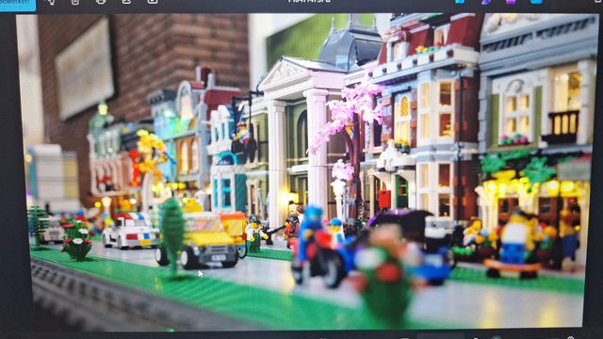
Task: Click the window control at top-right corner
Action: 597,2
